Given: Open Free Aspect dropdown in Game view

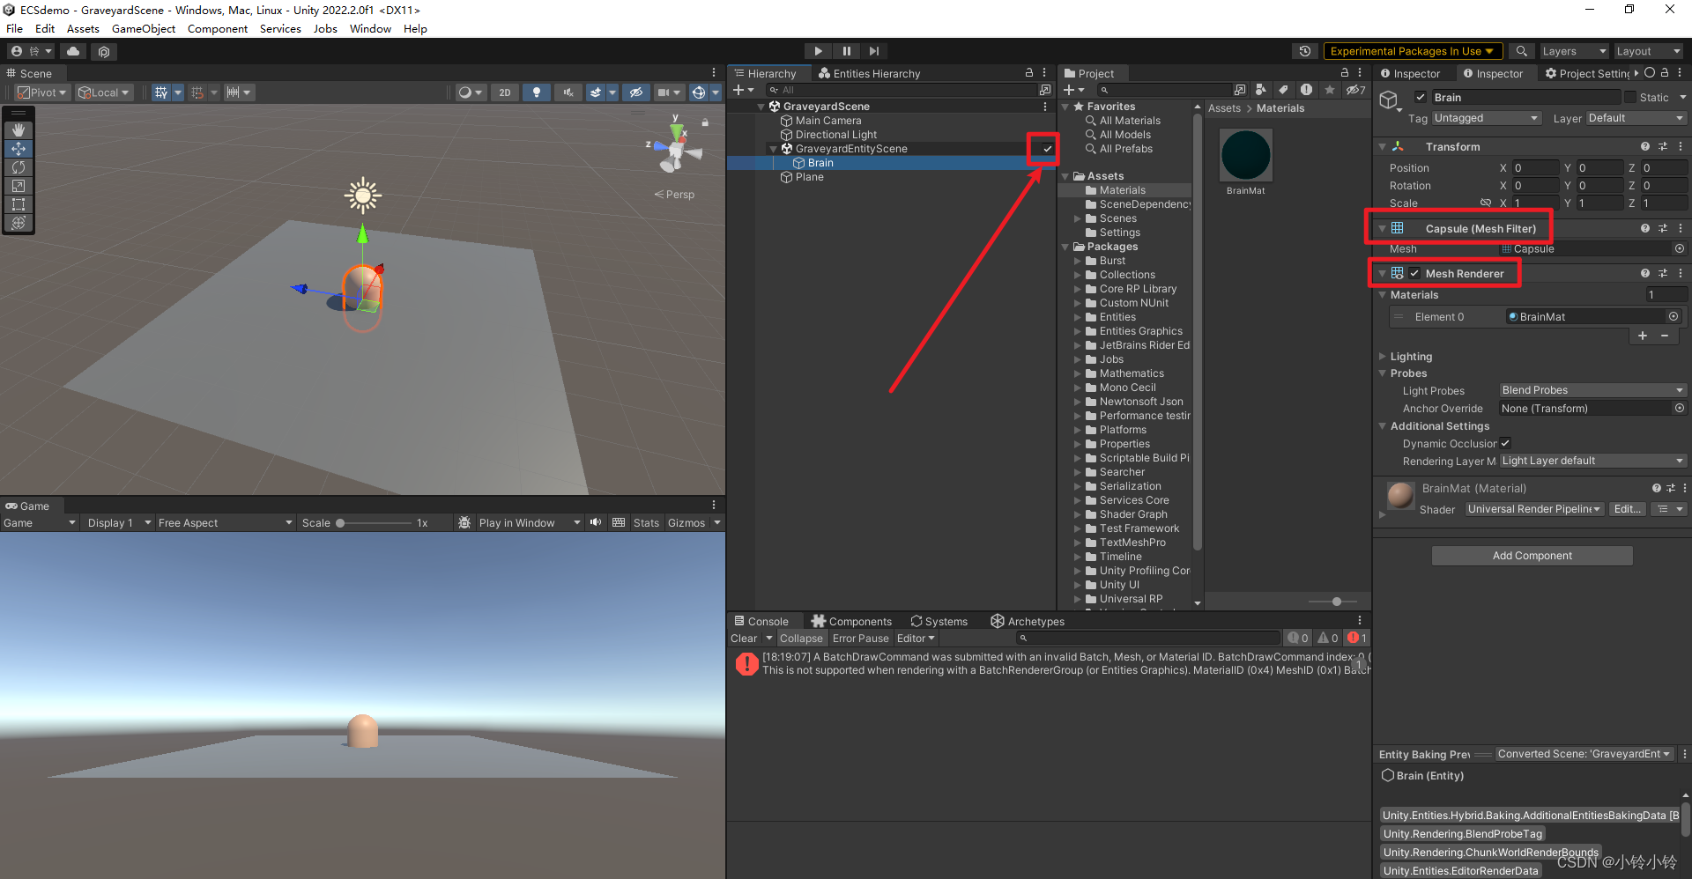Looking at the screenshot, I should (x=226, y=523).
